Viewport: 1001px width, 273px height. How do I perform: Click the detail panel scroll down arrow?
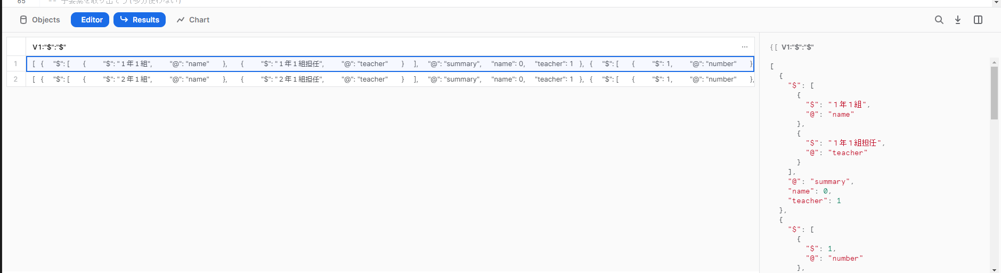[994, 269]
